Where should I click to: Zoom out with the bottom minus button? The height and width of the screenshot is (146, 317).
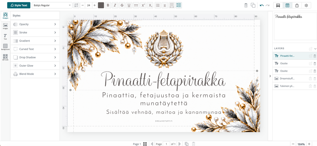pyautogui.click(x=293, y=144)
